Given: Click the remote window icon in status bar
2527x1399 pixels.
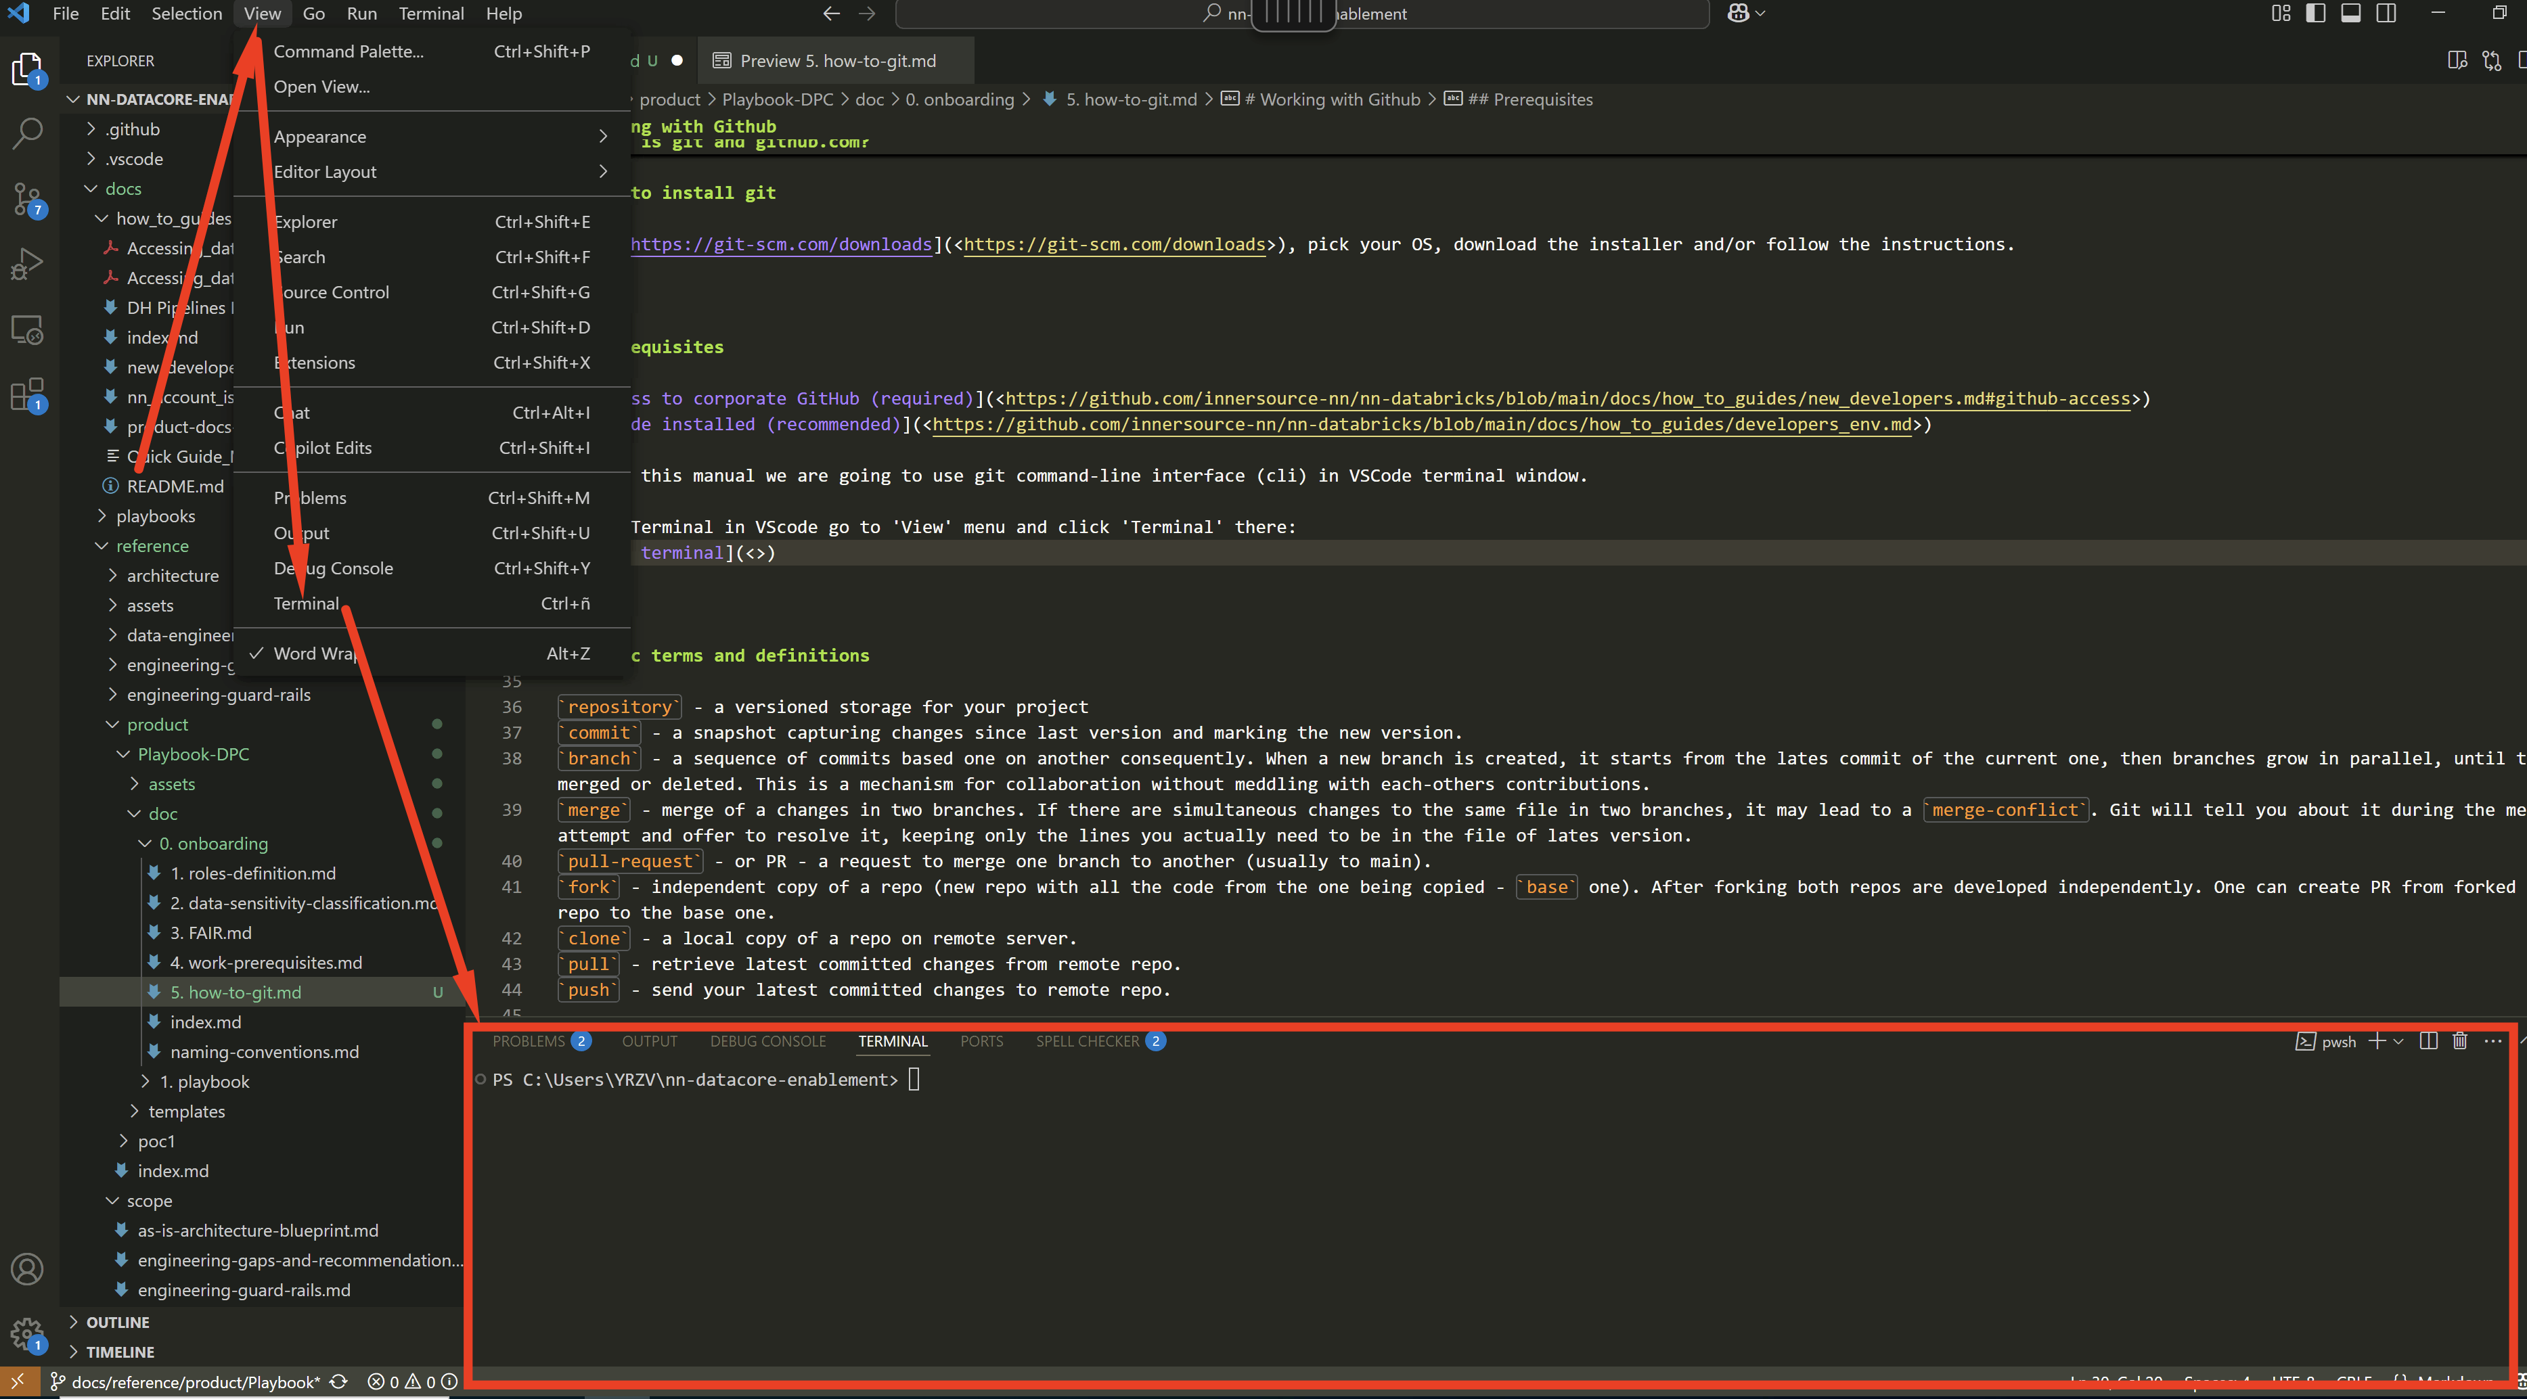Looking at the screenshot, I should click(x=19, y=1381).
